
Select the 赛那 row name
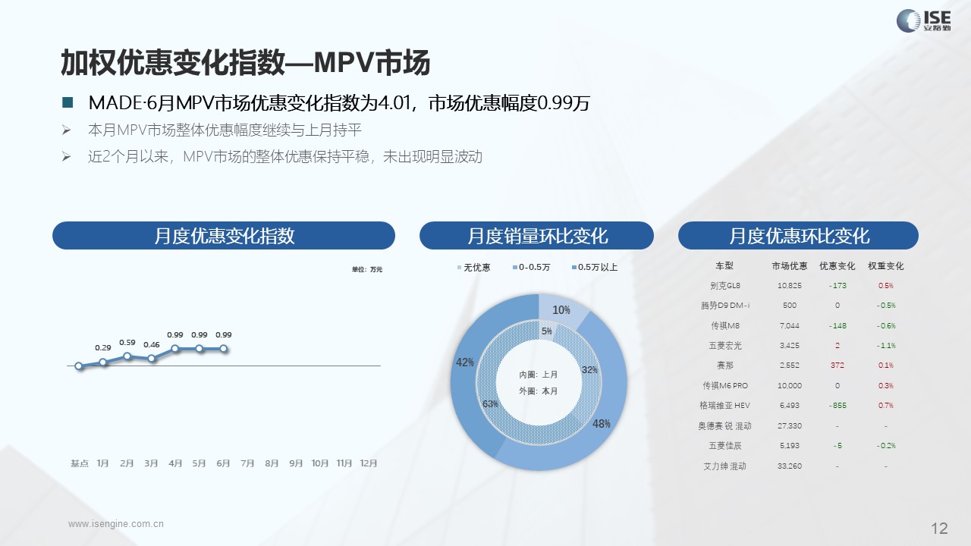pos(724,366)
